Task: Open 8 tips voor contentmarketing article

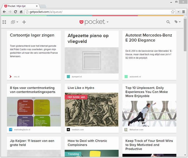Action: [x=33, y=90]
